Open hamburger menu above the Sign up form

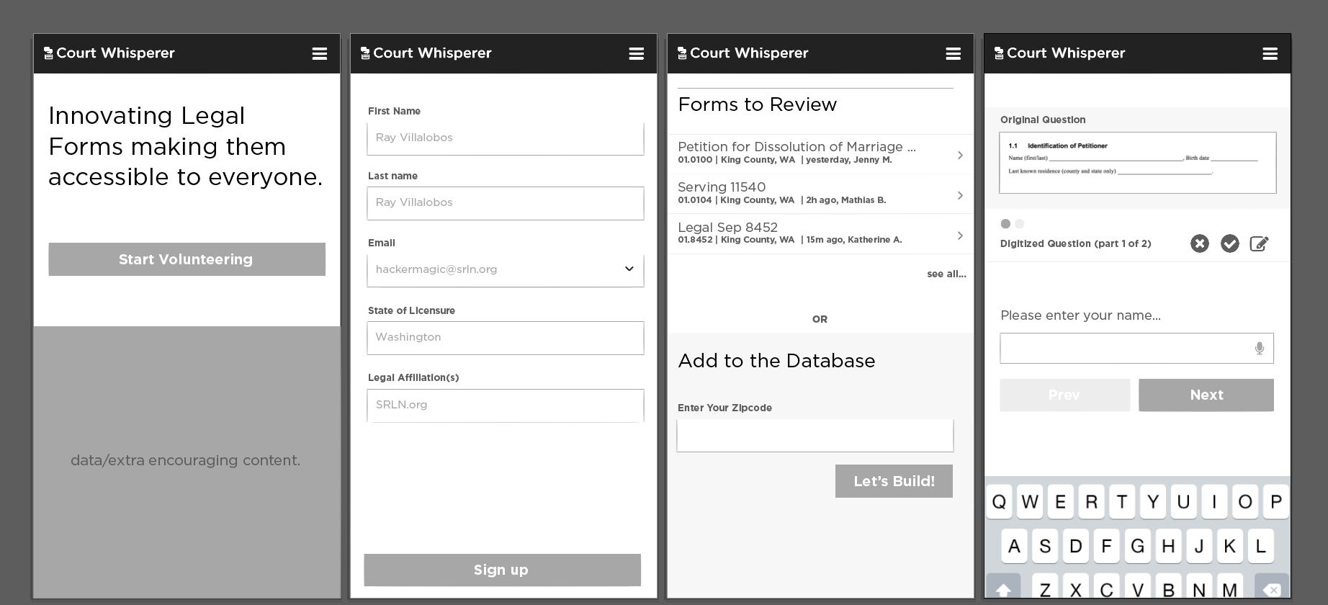636,54
